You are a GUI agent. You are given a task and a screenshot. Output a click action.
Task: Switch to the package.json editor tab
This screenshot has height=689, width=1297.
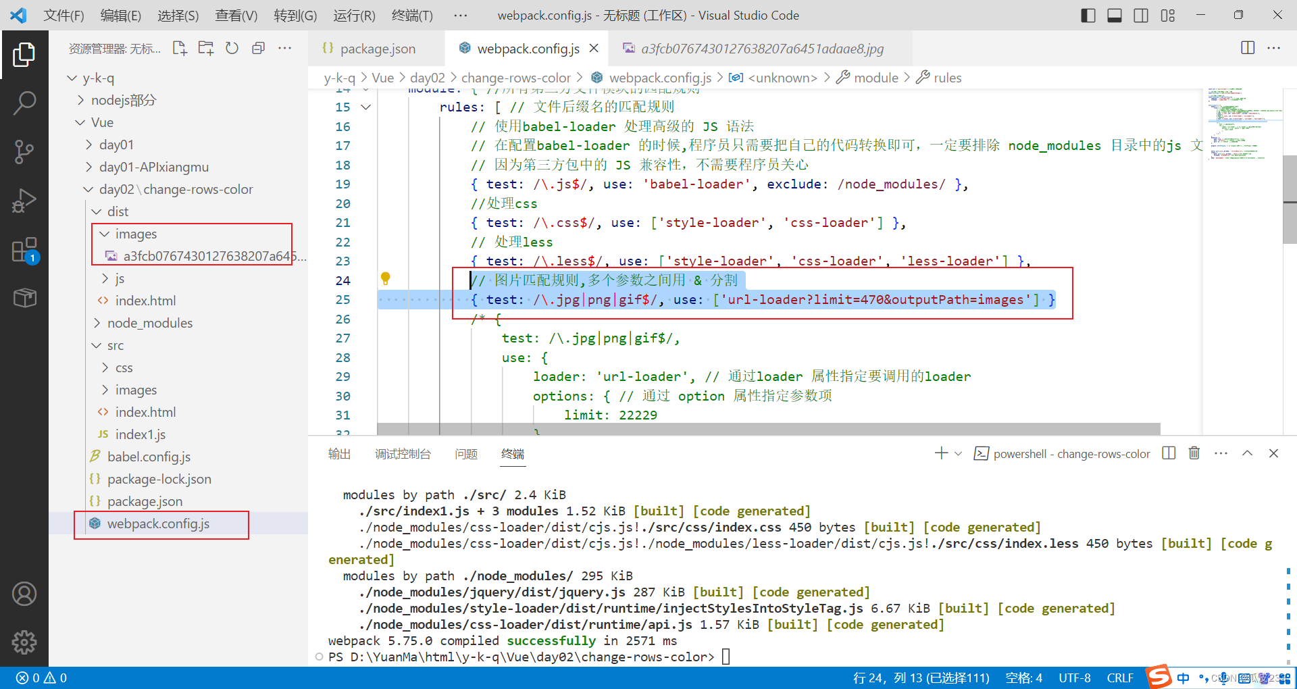pyautogui.click(x=377, y=49)
